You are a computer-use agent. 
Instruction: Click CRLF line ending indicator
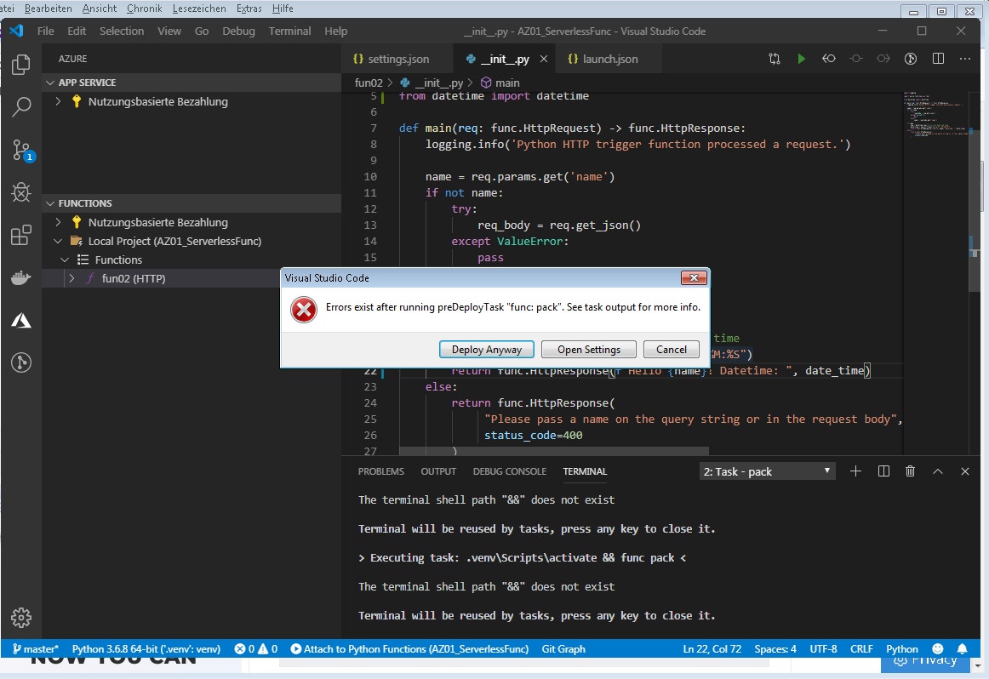tap(861, 648)
